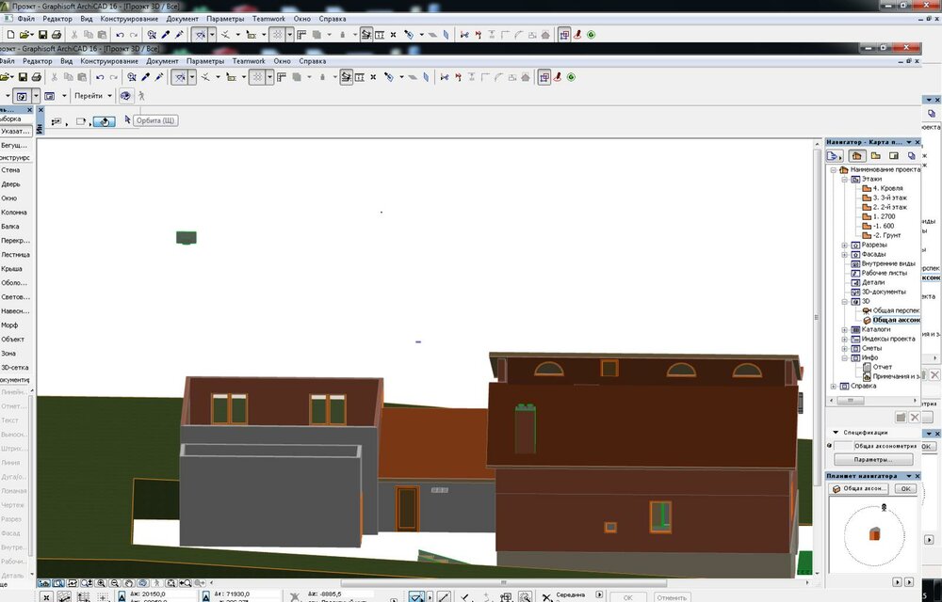Select the '4. Кровля' story in navigator
Screen dimensions: 942x602
(x=887, y=188)
